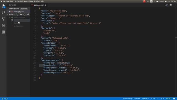Collapse the Open Editors section
The height and width of the screenshot is (100, 177).
(x=8, y=9)
